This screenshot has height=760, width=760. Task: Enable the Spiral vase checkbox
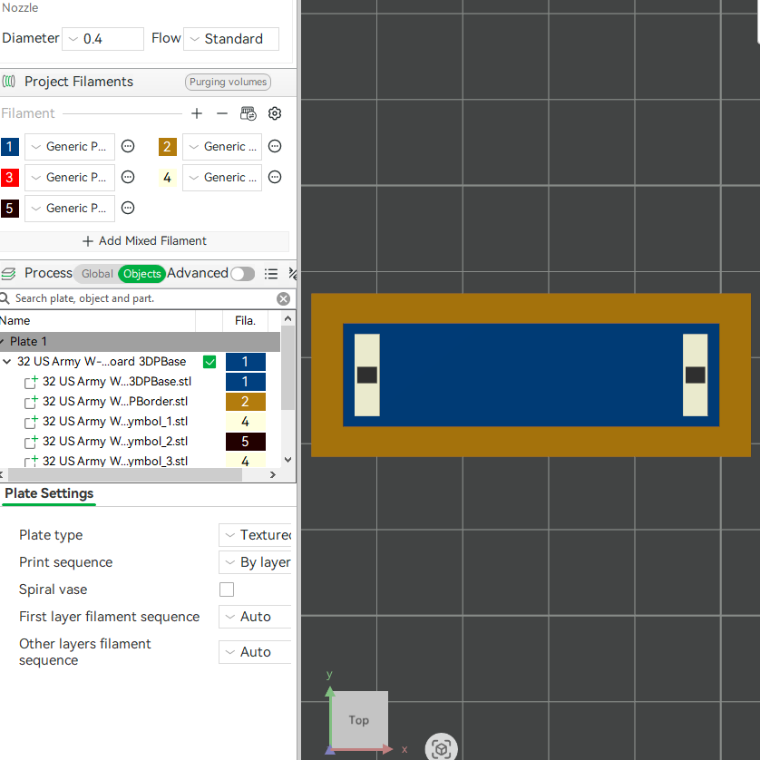point(227,589)
